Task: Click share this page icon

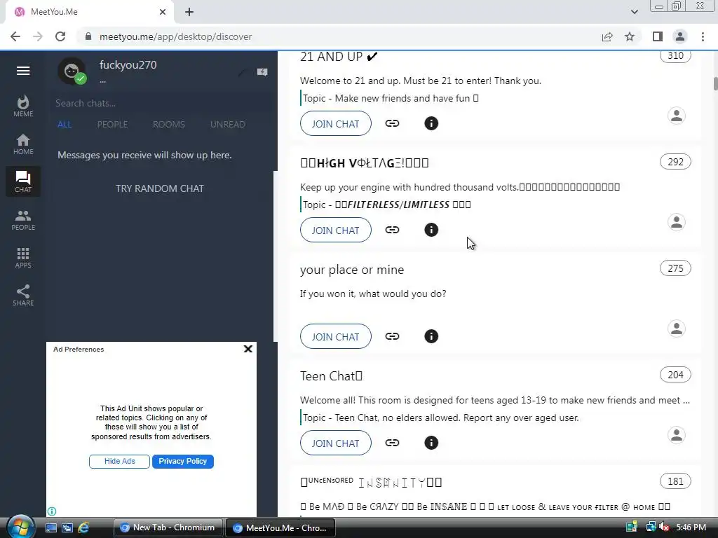Action: point(607,36)
